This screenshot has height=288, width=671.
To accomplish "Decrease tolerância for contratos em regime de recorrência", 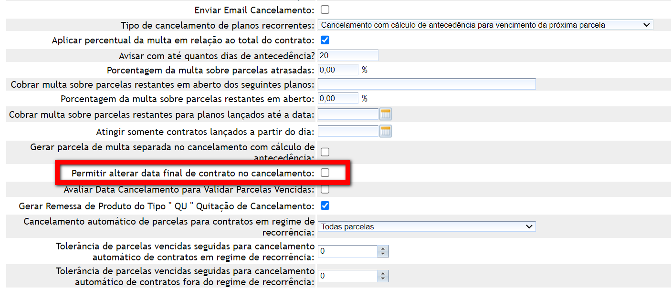I will (x=383, y=254).
